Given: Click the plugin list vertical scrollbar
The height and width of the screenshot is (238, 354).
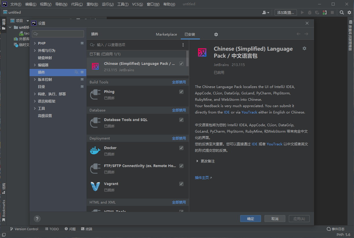Looking at the screenshot, I should point(187,58).
